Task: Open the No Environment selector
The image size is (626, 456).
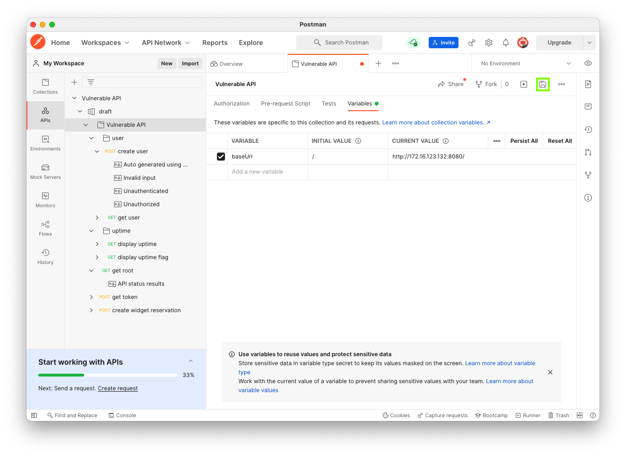Action: 526,63
